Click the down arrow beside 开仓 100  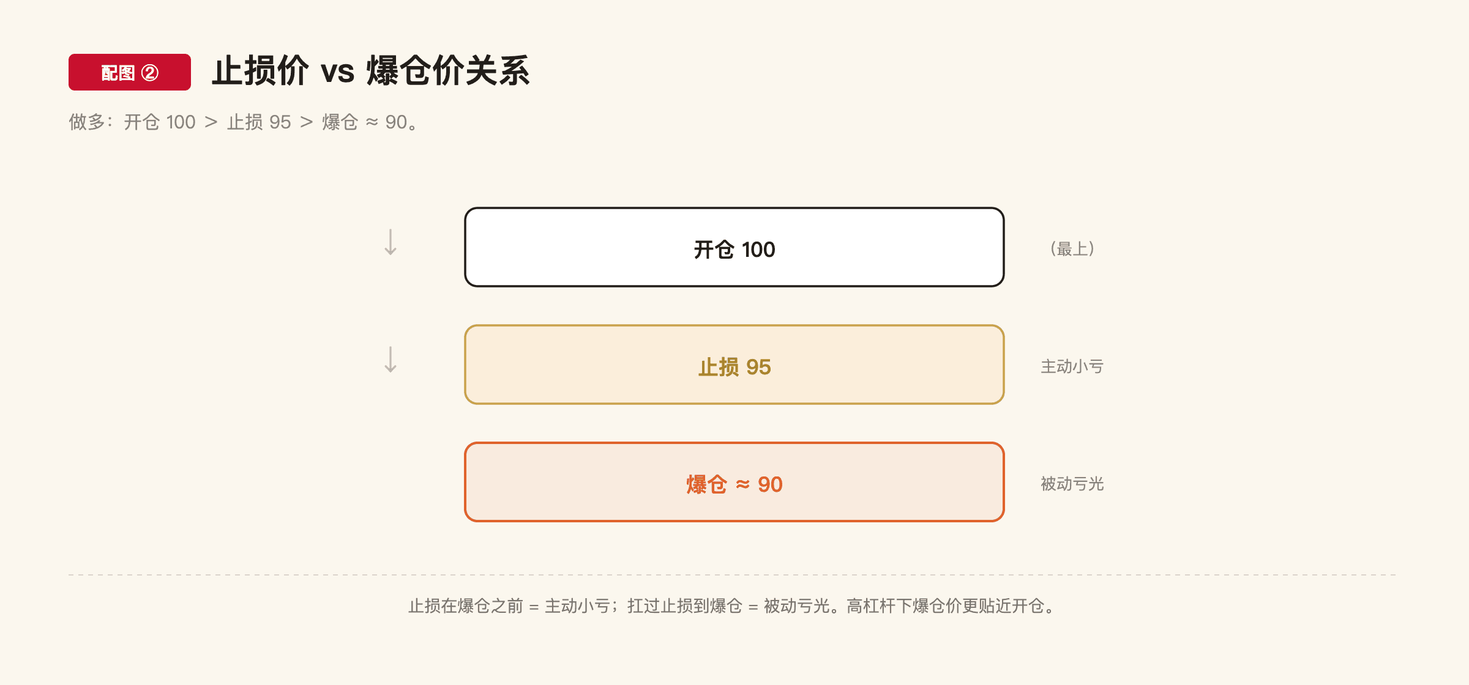pyautogui.click(x=391, y=242)
